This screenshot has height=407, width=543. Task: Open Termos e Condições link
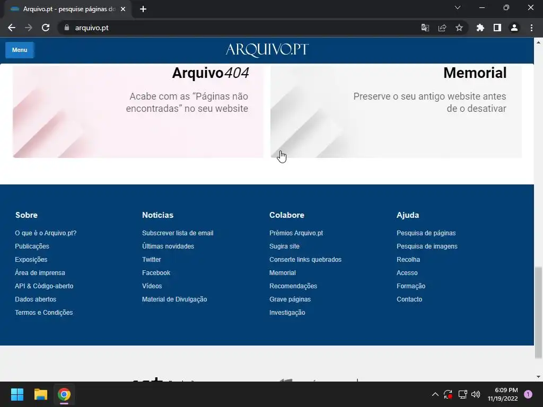(x=43, y=312)
